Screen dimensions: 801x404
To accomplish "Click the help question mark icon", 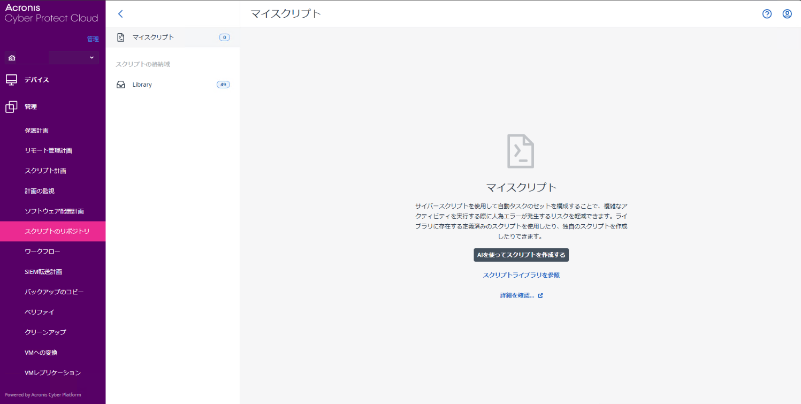I will tap(767, 14).
